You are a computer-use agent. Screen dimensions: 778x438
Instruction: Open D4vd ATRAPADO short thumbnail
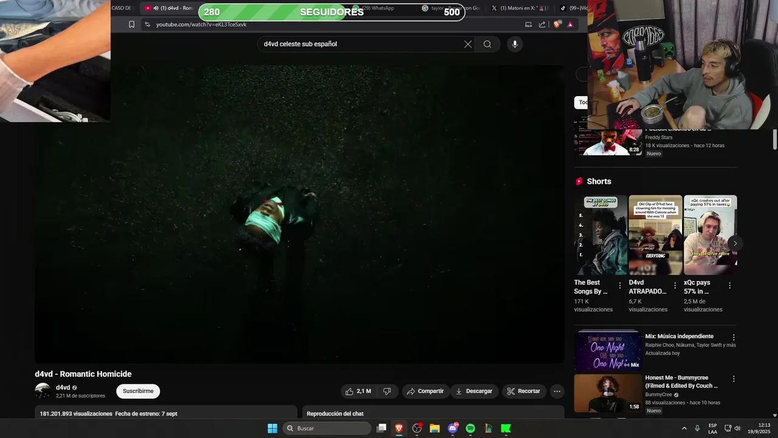pos(655,235)
